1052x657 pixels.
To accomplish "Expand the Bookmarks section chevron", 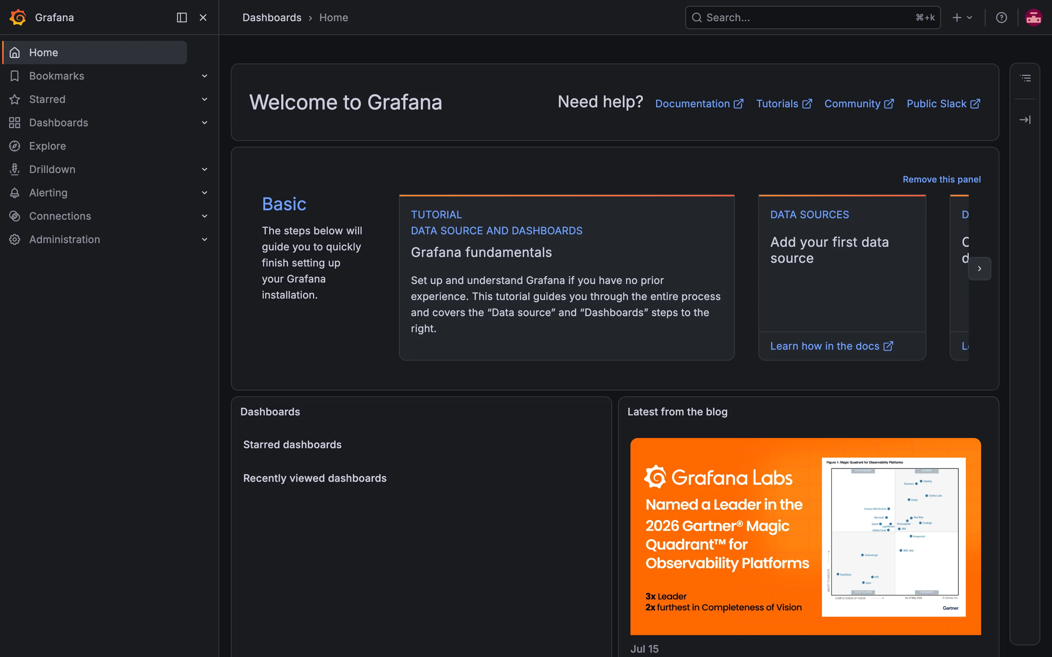I will (204, 76).
